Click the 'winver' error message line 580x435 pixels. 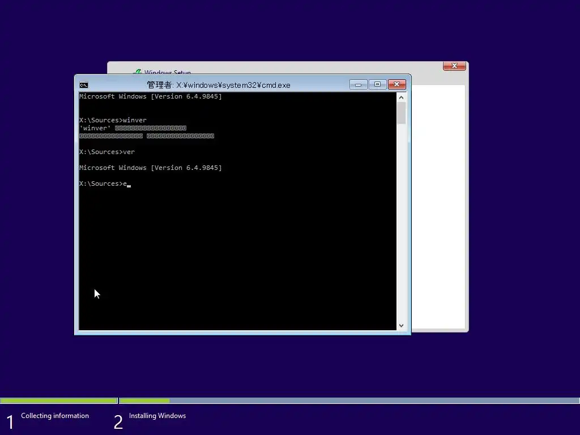[133, 129]
